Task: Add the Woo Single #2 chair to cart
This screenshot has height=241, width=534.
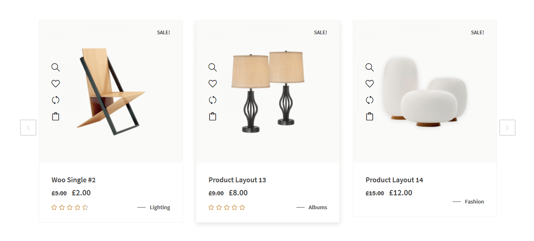Action: 56,116
